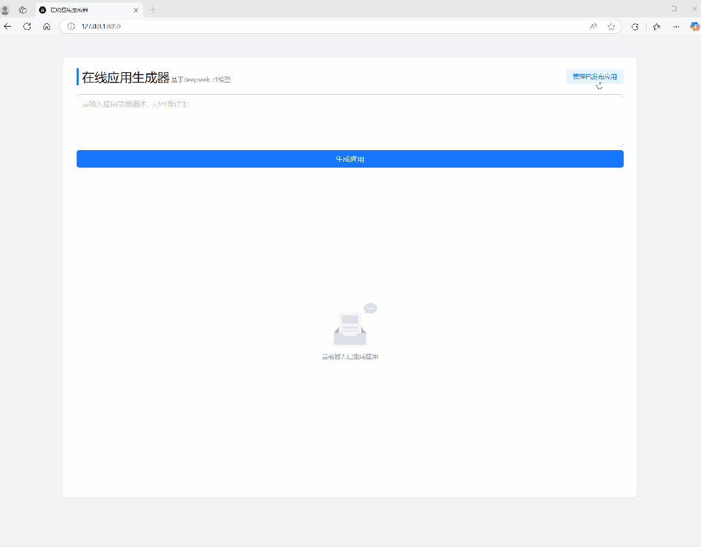
Task: Close the browser window
Action: 695,8
